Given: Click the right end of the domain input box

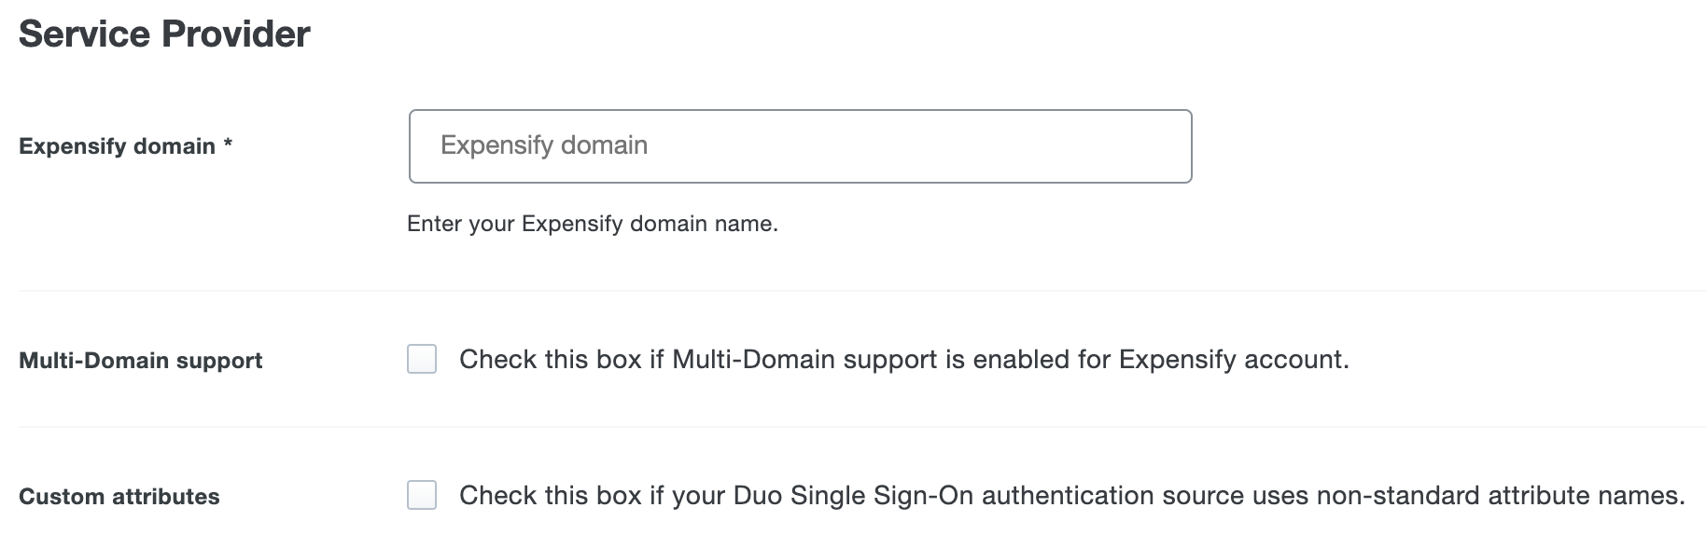Looking at the screenshot, I should pos(1167,146).
